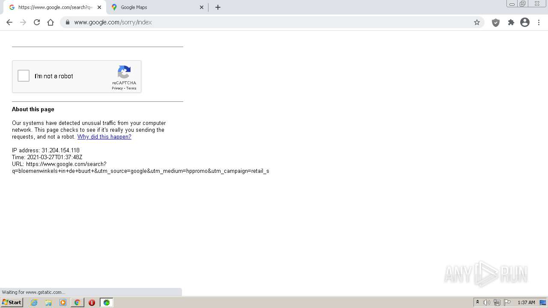Show hidden system tray icons
Viewport: 548px width, 308px height.
pos(477,302)
